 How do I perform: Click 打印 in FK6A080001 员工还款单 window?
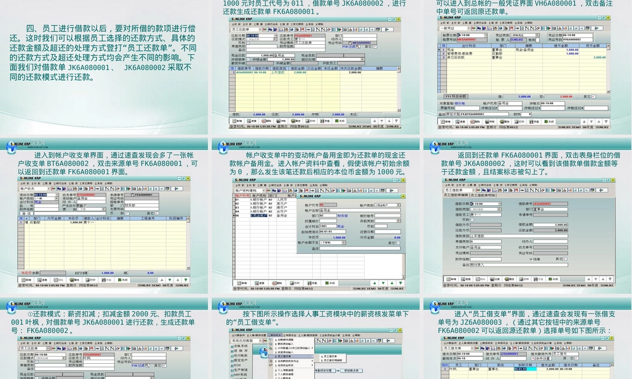click(310, 121)
